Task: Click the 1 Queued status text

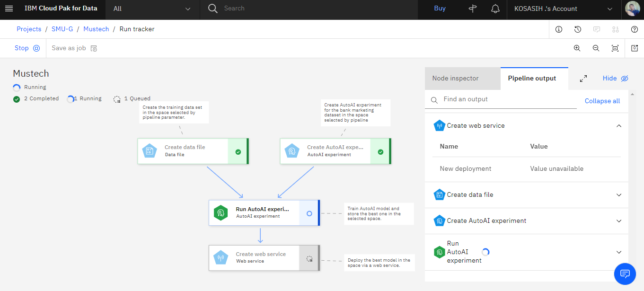Action: click(137, 98)
